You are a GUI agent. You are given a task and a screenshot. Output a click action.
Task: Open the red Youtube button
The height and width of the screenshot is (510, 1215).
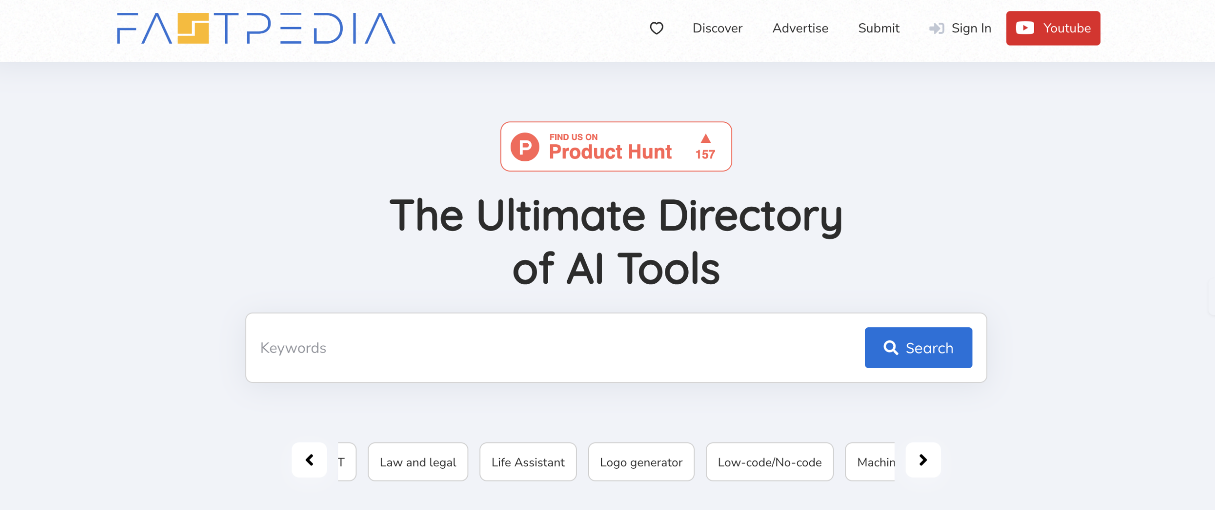point(1053,28)
